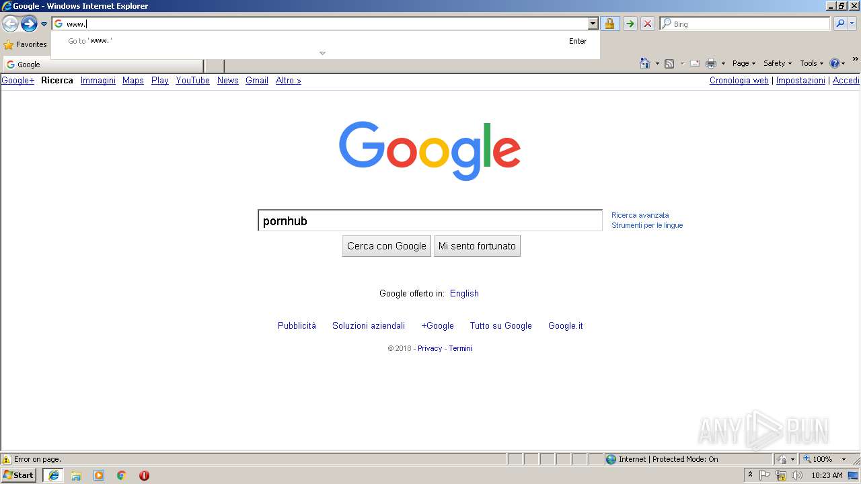This screenshot has width=861, height=484.
Task: Open the News link
Action: tap(228, 81)
